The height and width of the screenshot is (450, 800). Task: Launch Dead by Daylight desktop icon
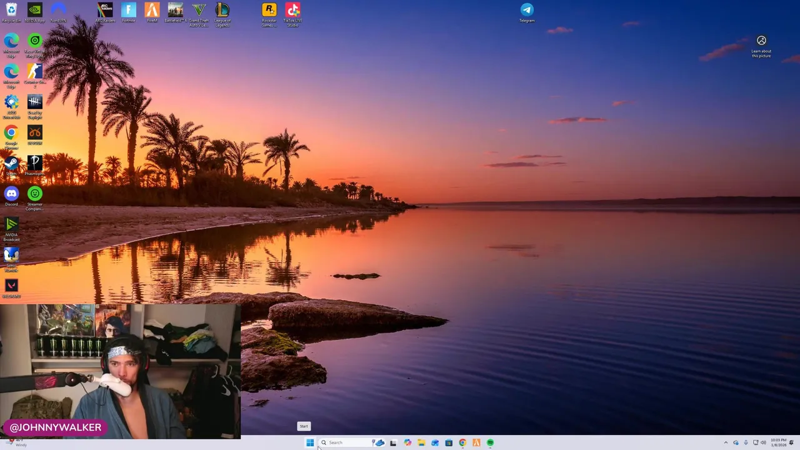[x=34, y=107]
